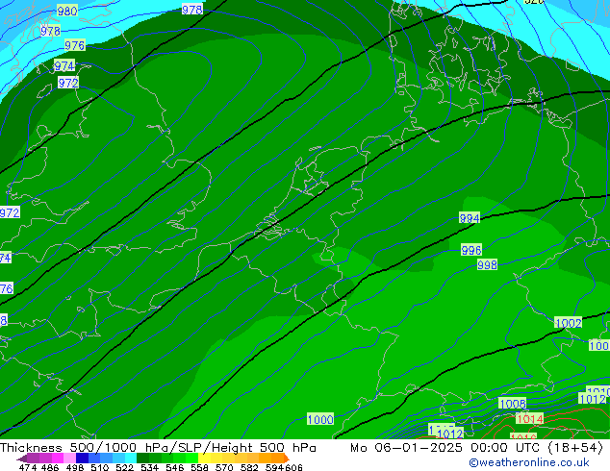The image size is (610, 471).
Task: Click the legend value 474
Action: point(28,467)
